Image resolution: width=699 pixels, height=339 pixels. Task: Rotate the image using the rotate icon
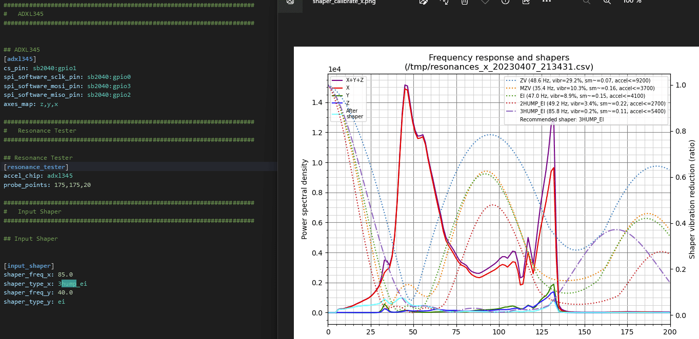pyautogui.click(x=444, y=2)
